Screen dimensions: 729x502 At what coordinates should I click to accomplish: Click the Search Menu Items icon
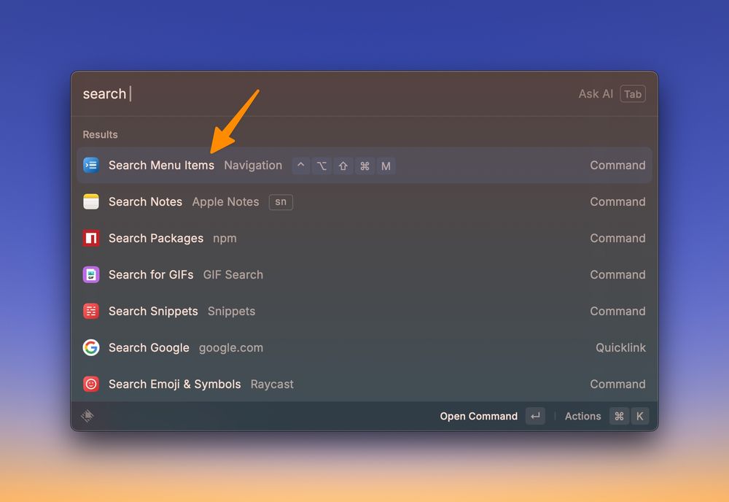(91, 165)
